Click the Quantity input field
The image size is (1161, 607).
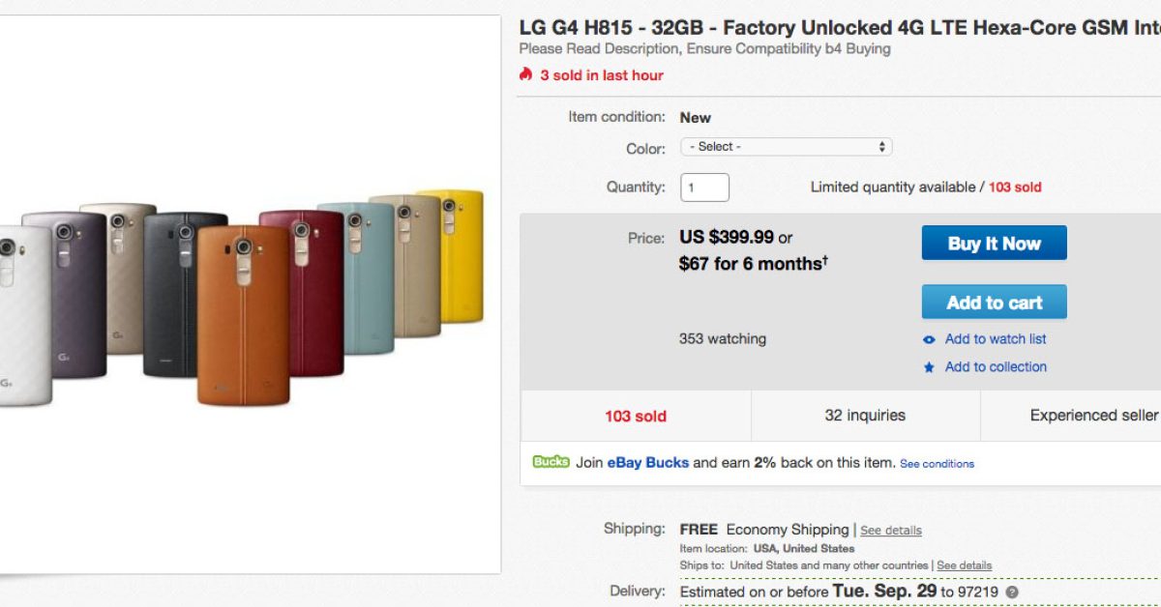[704, 188]
